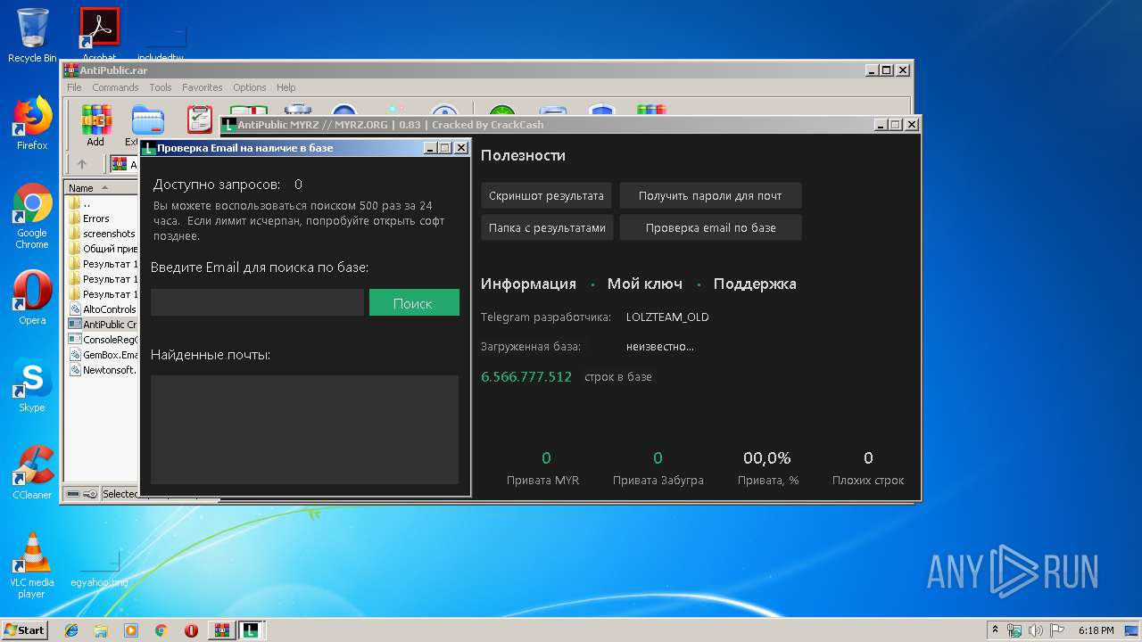
Task: Open media player taskbar icon
Action: [x=131, y=630]
